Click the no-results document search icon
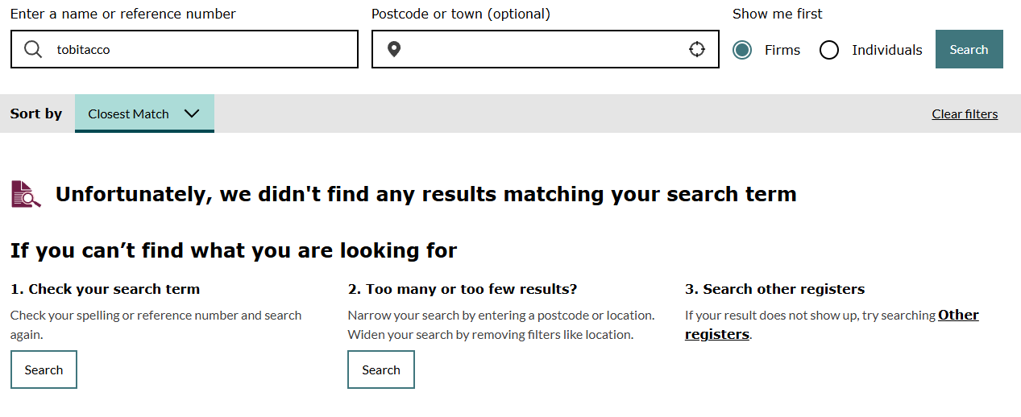This screenshot has width=1021, height=417. tap(26, 194)
